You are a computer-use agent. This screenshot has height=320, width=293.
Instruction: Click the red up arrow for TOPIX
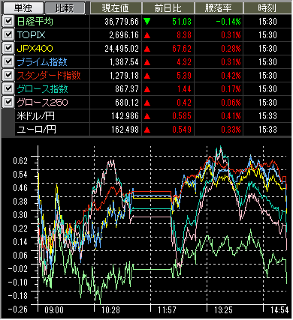(x=147, y=35)
